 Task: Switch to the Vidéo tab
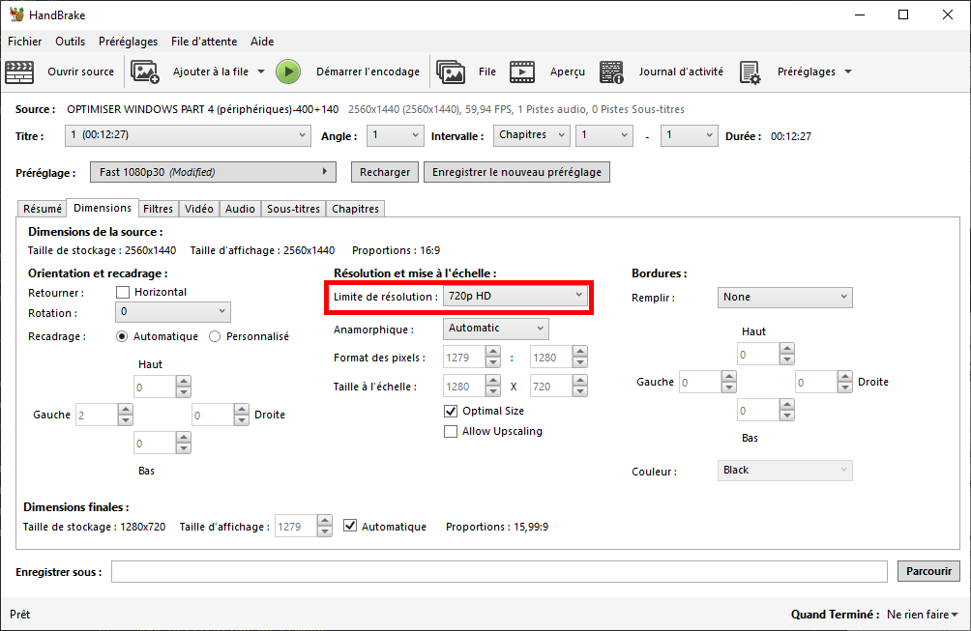199,209
